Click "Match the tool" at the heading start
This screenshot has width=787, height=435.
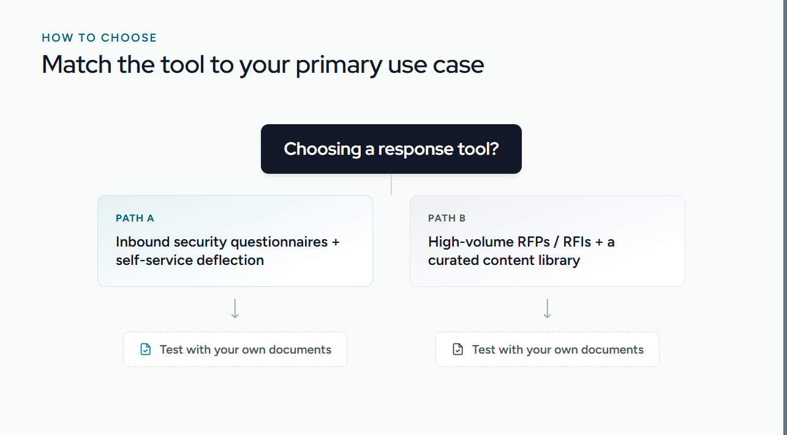[x=123, y=65]
